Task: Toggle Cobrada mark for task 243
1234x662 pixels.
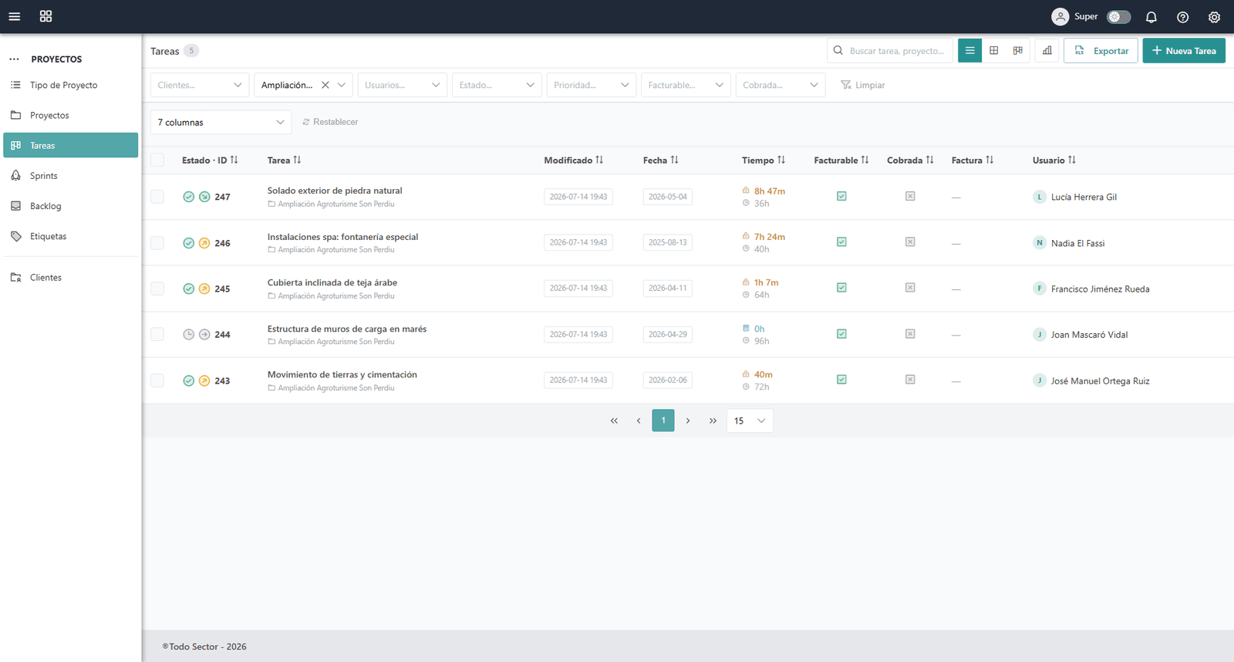Action: [x=910, y=380]
